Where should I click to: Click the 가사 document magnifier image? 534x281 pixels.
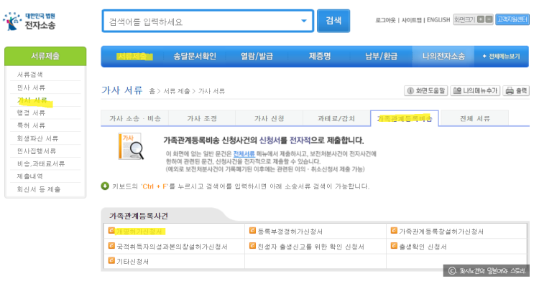pos(131,147)
